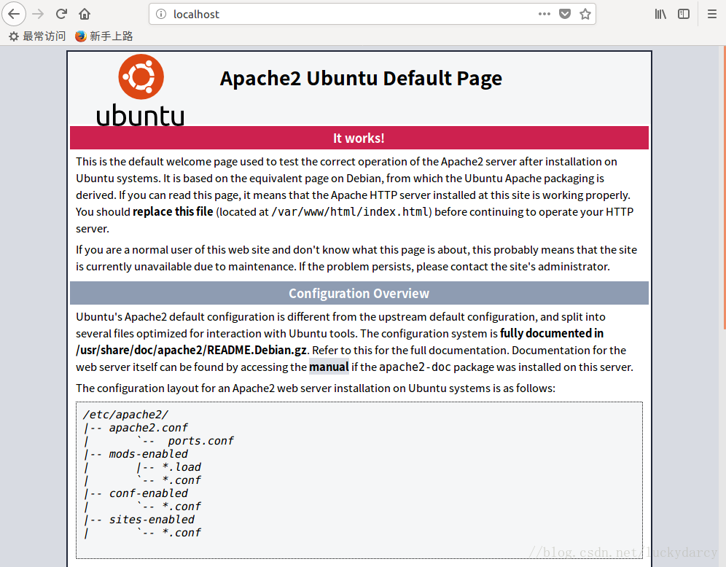Open the Library bookshelf icon
This screenshot has width=726, height=567.
[660, 14]
